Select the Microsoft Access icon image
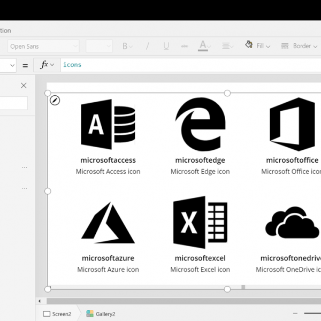 108,124
